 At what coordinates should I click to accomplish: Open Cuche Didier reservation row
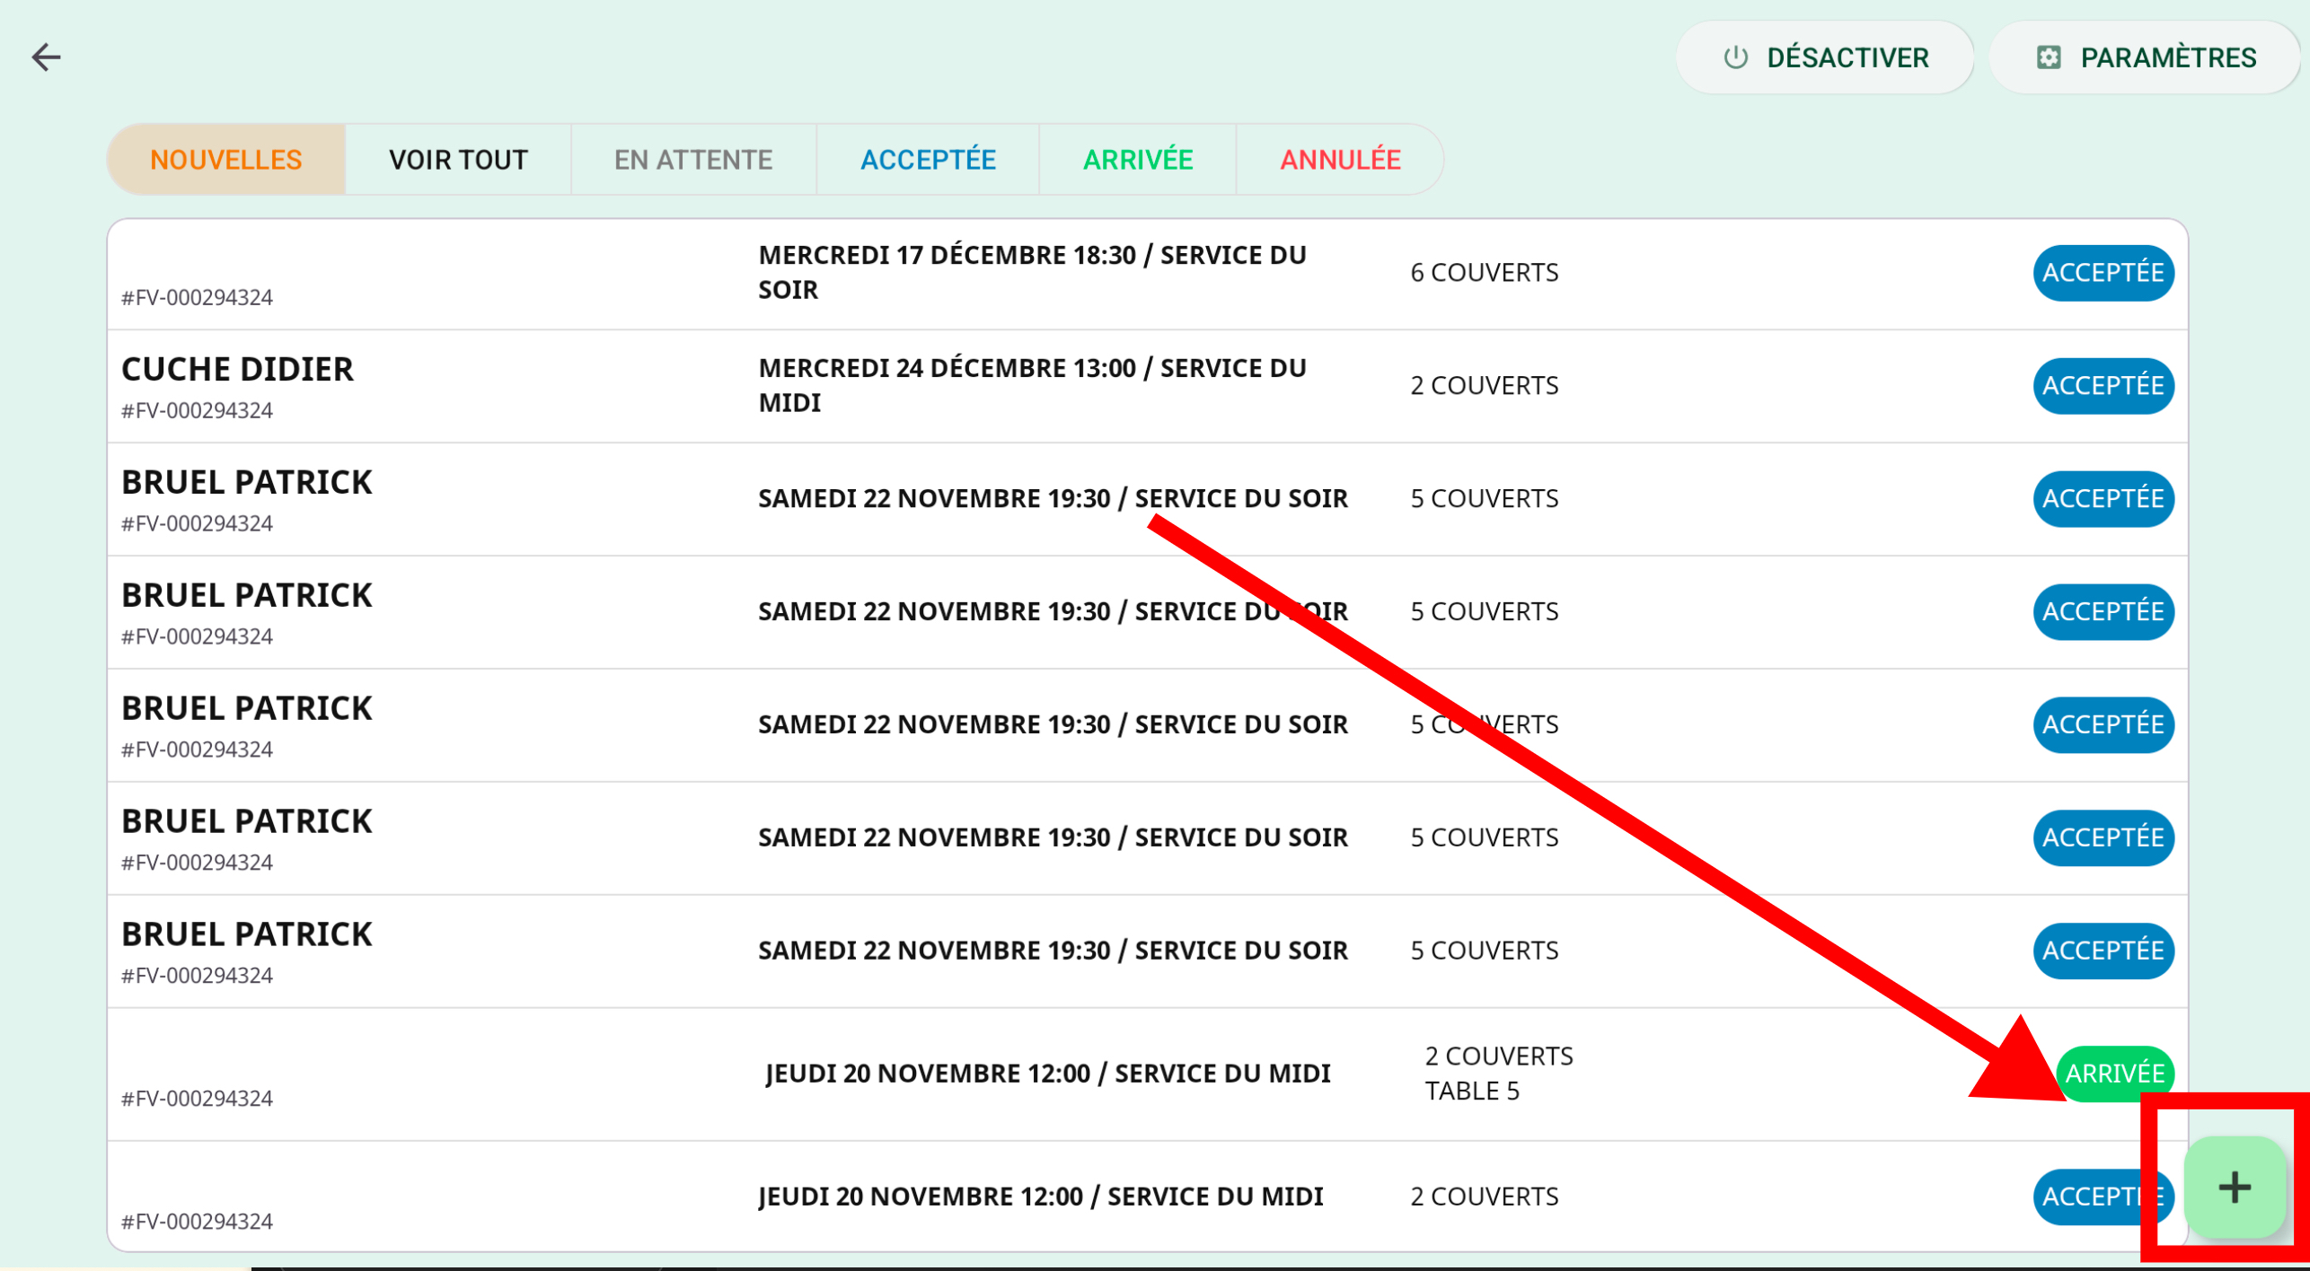coord(237,370)
